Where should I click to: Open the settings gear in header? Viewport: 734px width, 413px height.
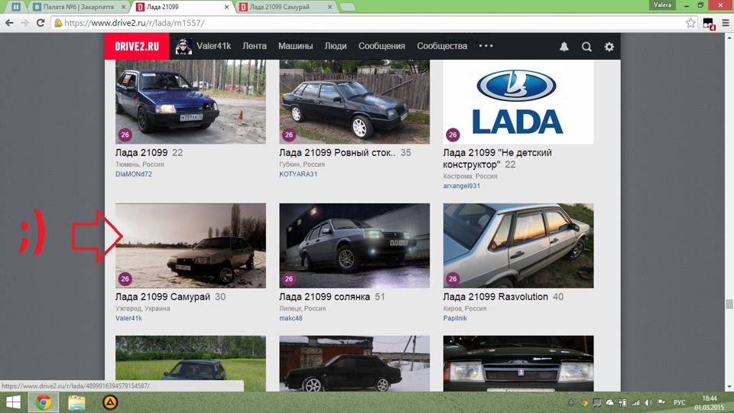609,47
